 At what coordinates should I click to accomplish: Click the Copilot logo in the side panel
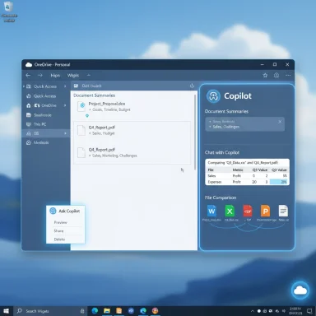pyautogui.click(x=213, y=96)
